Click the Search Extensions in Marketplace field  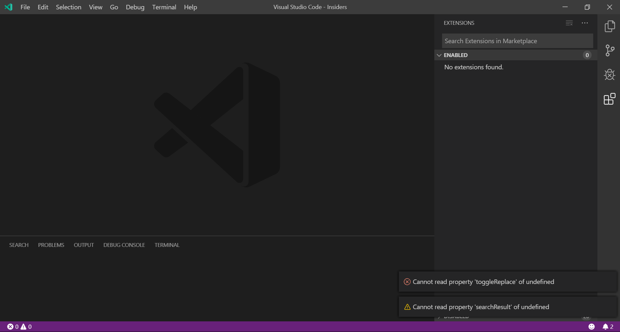[517, 41]
